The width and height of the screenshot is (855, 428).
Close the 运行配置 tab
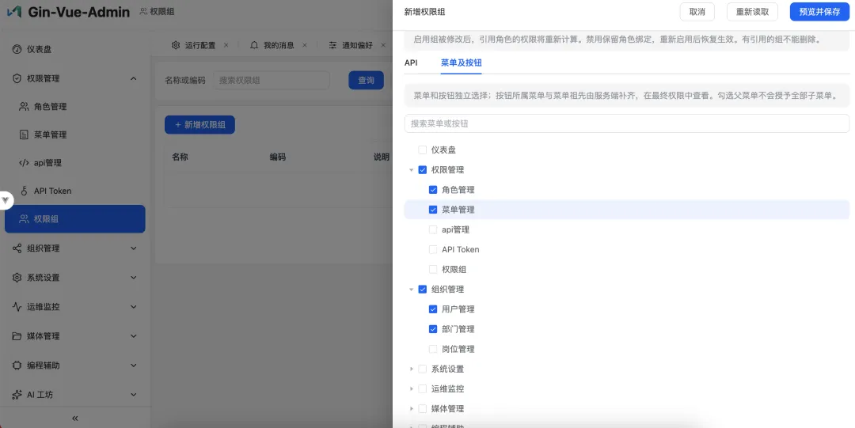coord(226,45)
